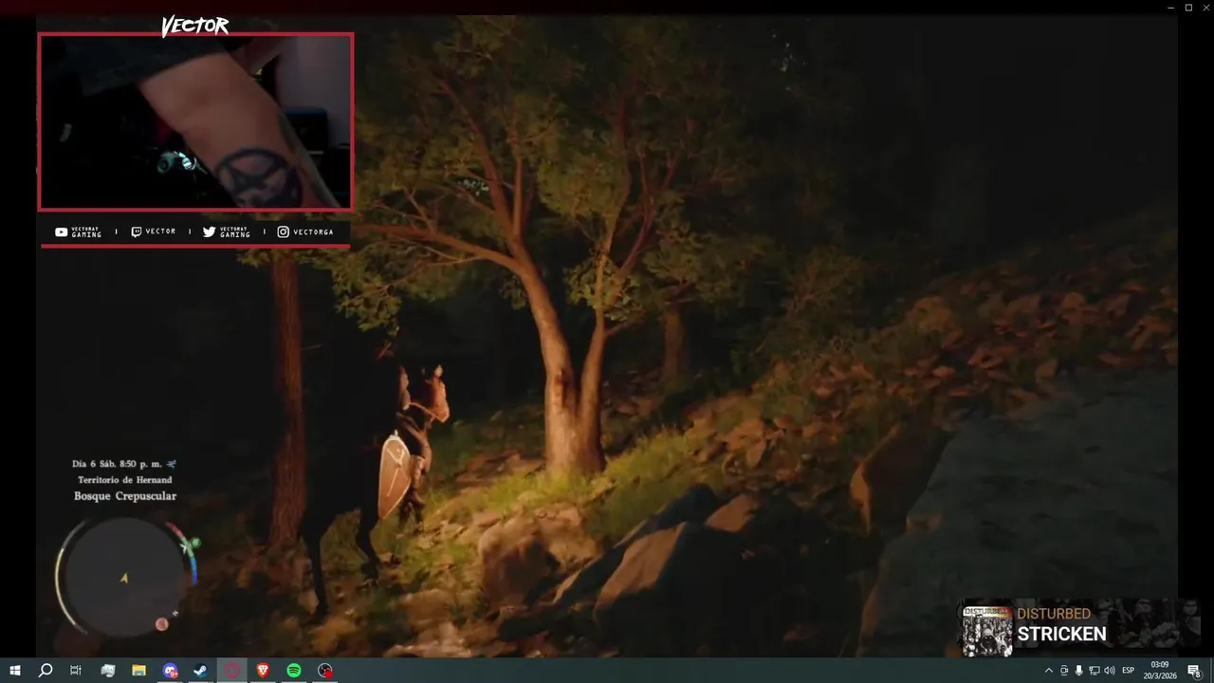Screen dimensions: 1214x683
Task: Select the highlighted red circle taskbar app
Action: pyautogui.click(x=232, y=671)
